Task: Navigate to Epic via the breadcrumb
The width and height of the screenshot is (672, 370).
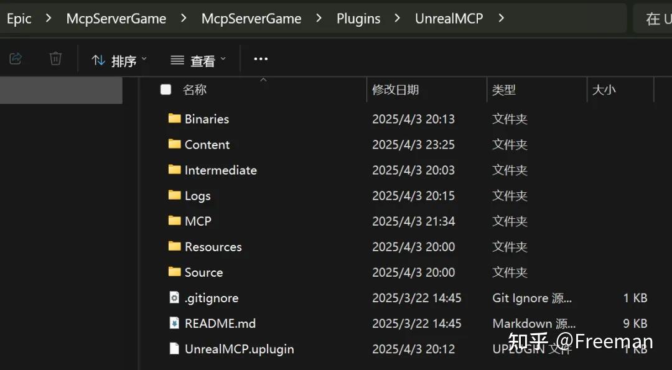Action: click(x=19, y=18)
